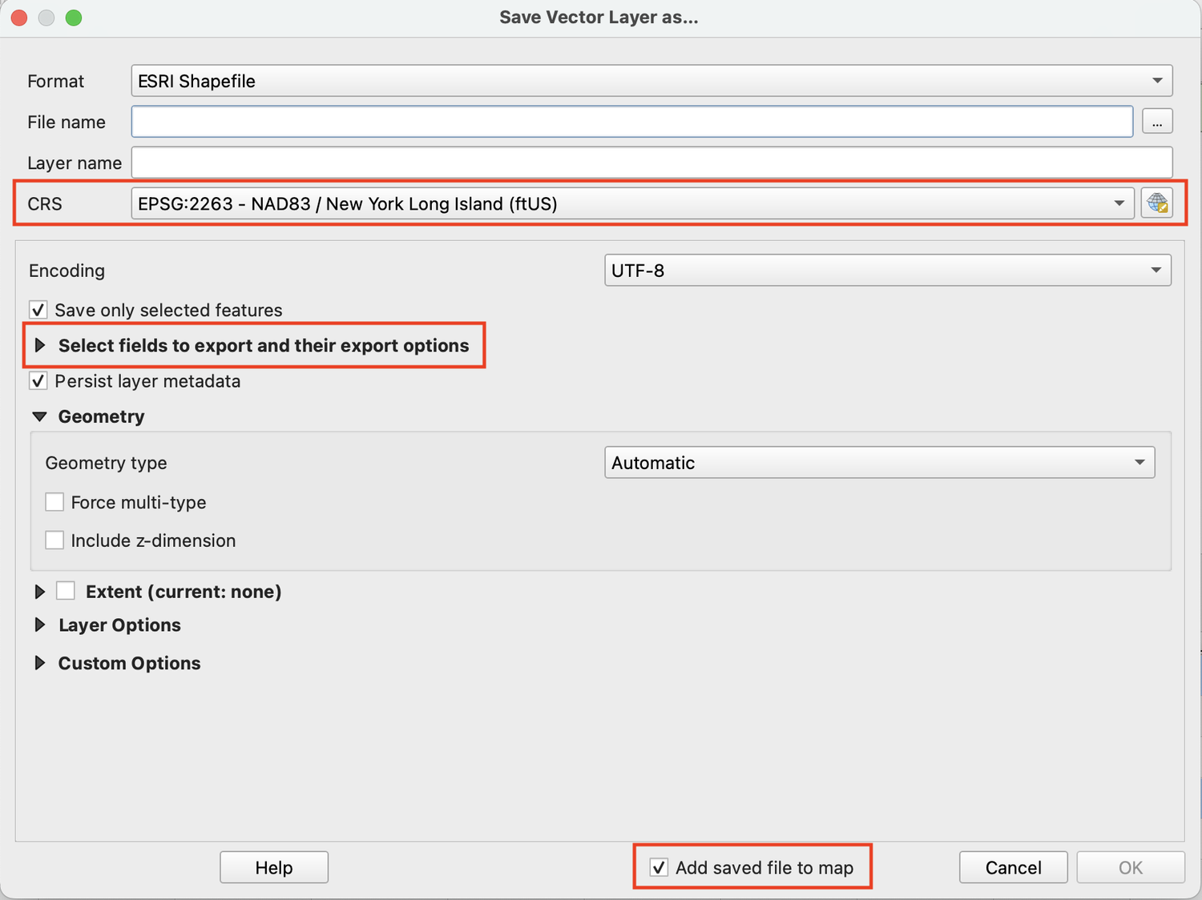Screen dimensions: 1202x900
Task: Collapse the Geometry section
Action: (x=39, y=416)
